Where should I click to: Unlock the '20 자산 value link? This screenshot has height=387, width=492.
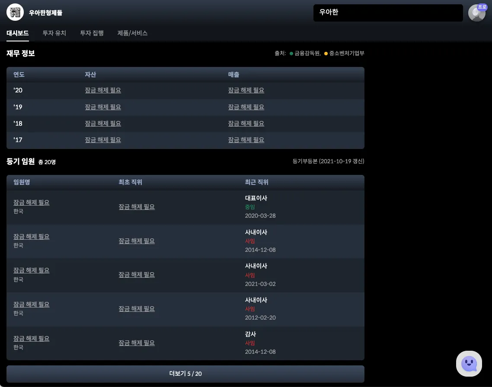[103, 90]
